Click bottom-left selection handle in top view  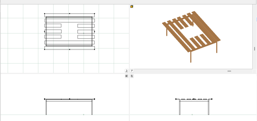click(45, 50)
